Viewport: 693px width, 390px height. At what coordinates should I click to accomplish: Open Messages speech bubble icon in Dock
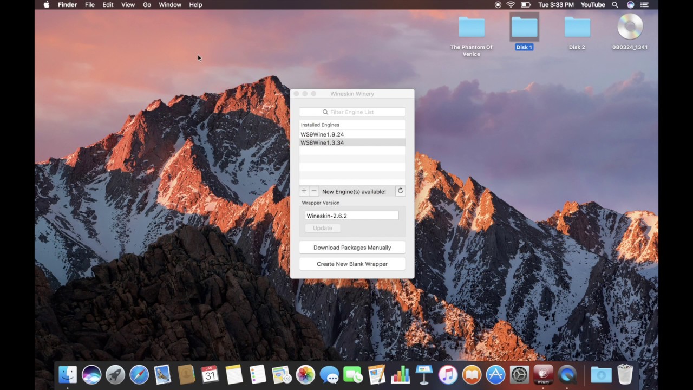329,374
